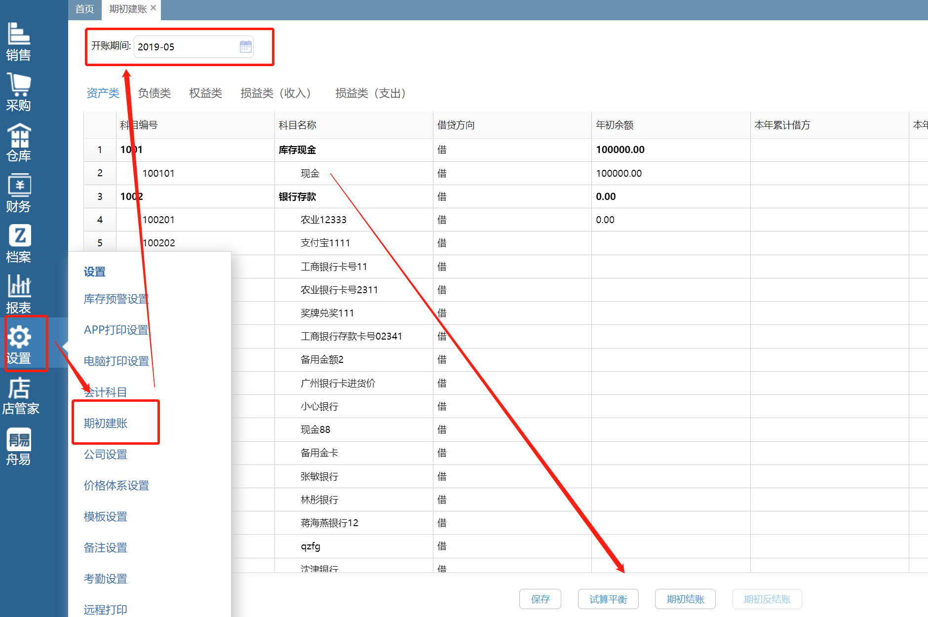This screenshot has height=617, width=928.
Task: Open 考勤设置 in settings menu
Action: 105,579
